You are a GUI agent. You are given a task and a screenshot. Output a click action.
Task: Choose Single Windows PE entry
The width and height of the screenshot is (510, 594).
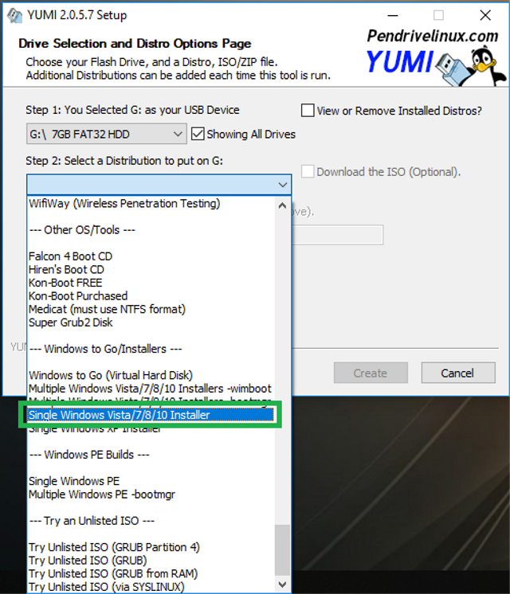pos(74,481)
